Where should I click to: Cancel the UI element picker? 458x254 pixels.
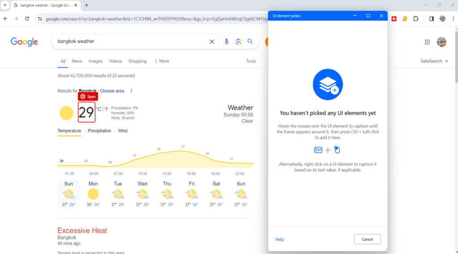(367, 239)
